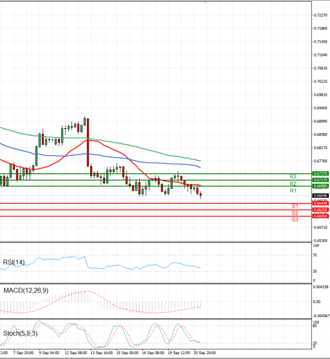The image size is (330, 359).
Task: Click the green 0.67170 price tag
Action: point(320,180)
